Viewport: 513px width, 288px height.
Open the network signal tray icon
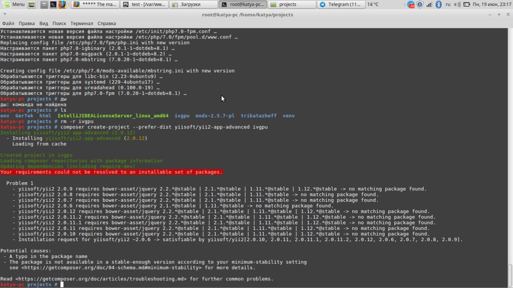[429, 4]
